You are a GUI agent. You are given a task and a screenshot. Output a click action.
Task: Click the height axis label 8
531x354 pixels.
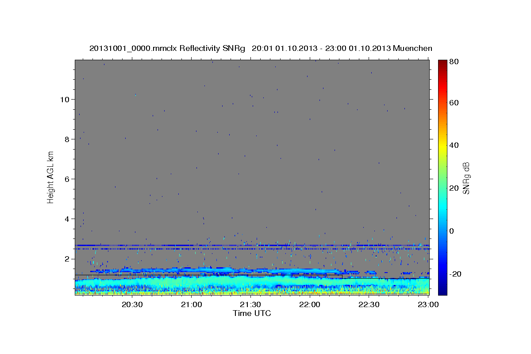[x=67, y=139]
